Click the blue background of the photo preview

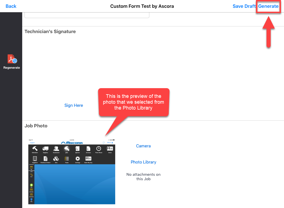click(x=75, y=184)
